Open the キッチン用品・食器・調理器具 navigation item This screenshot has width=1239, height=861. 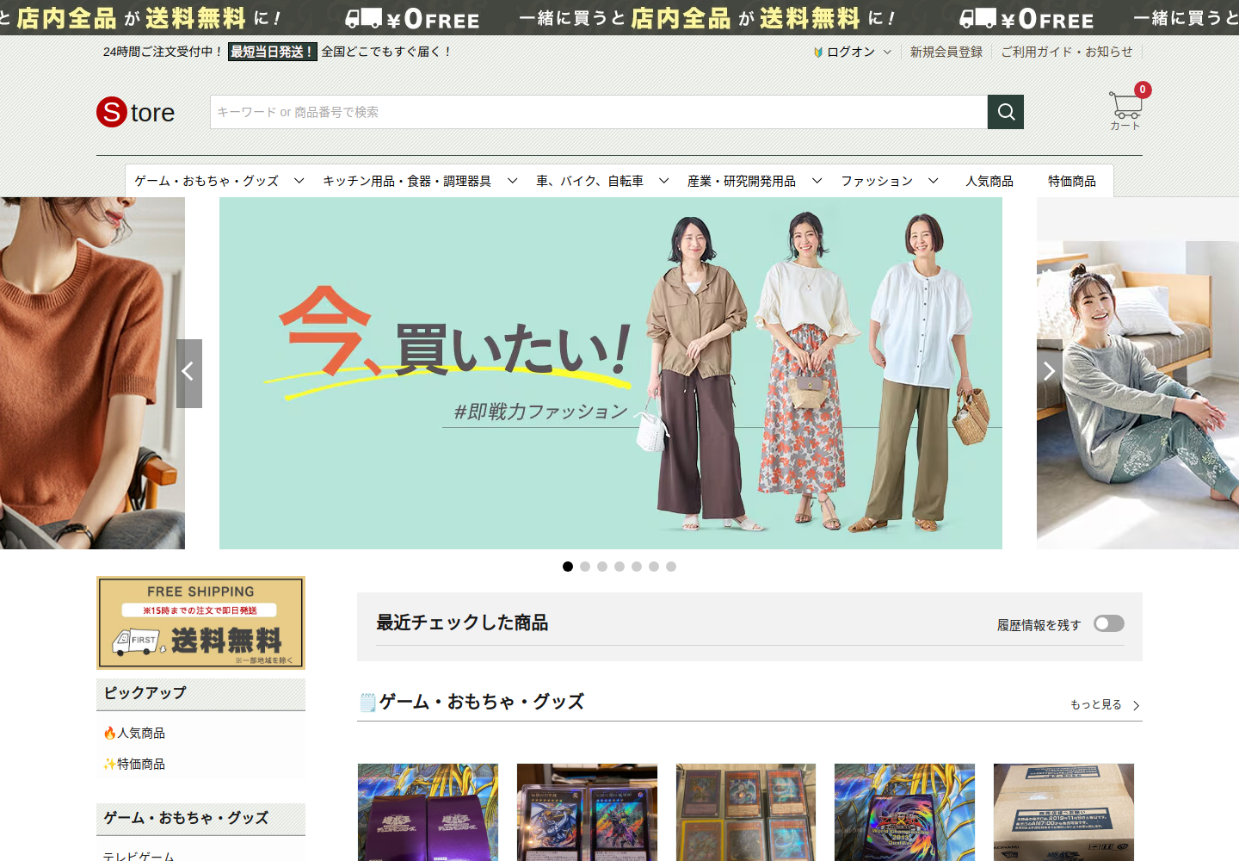point(407,181)
